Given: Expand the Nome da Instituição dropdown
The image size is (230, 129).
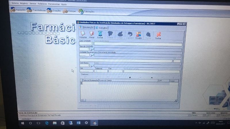Looking at the screenshot, I should click(188, 115).
